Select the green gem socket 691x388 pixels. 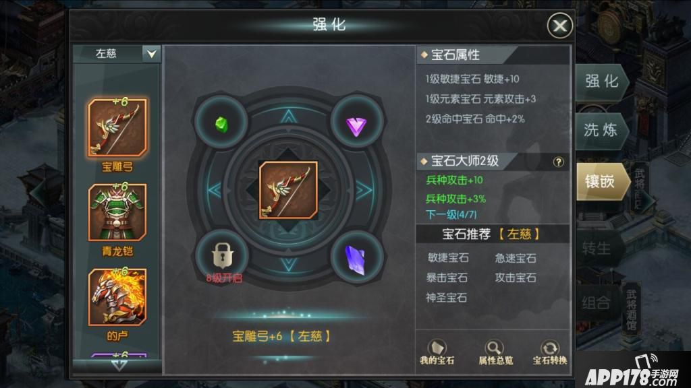[221, 124]
